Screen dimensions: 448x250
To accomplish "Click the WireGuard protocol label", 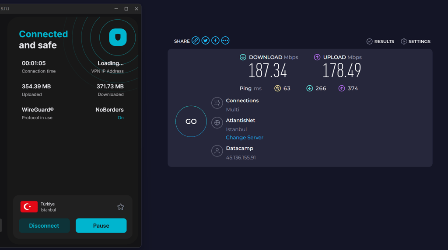I will [38, 110].
